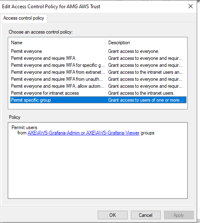Close the Edit Access Control Policy dialog
This screenshot has height=223, width=200.
(x=191, y=6)
